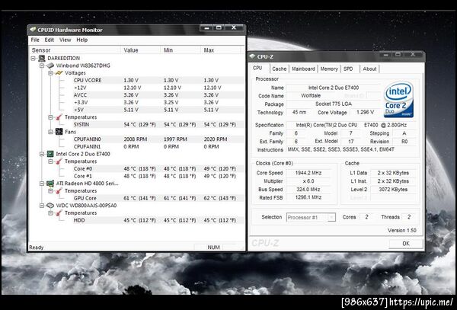
Task: Select the +5V voltage row
Action: pyautogui.click(x=159, y=110)
